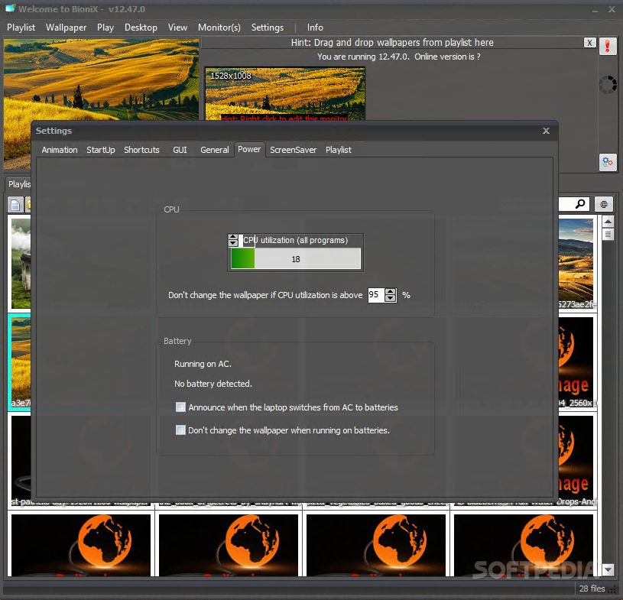This screenshot has width=623, height=600.
Task: Open the Playlist tab in Settings
Action: tap(339, 150)
